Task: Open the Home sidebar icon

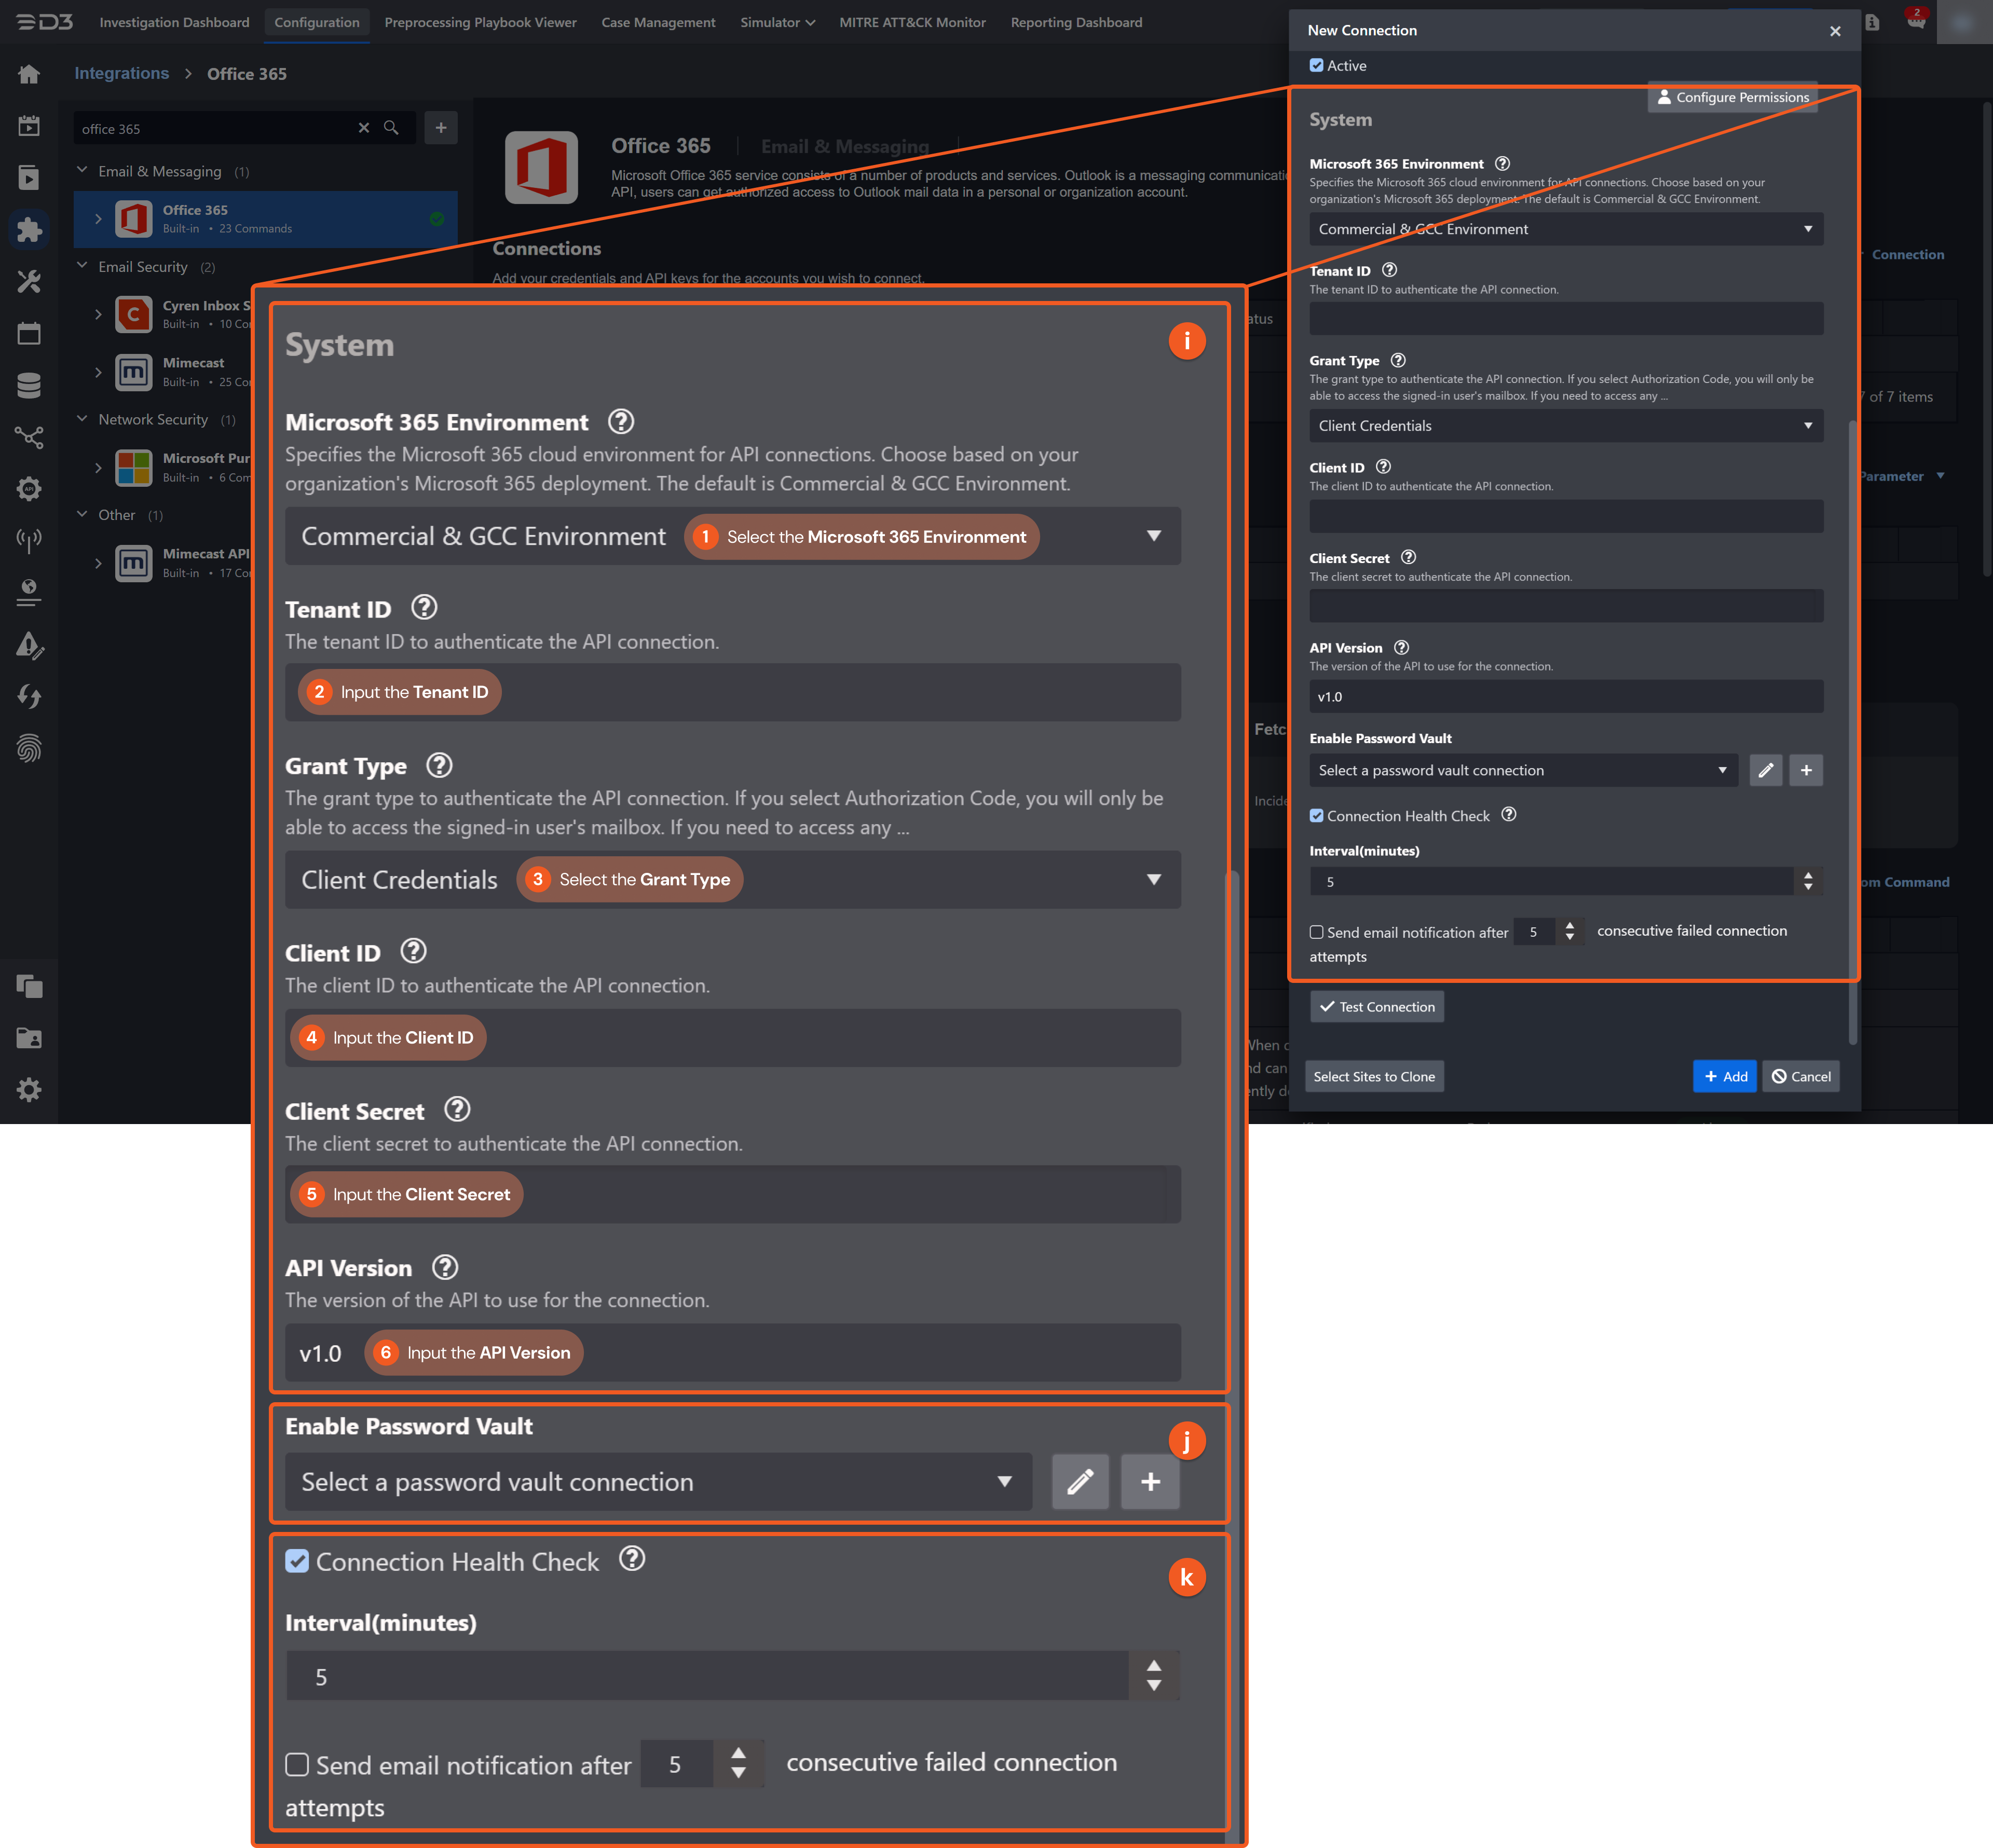Action: coord(29,73)
